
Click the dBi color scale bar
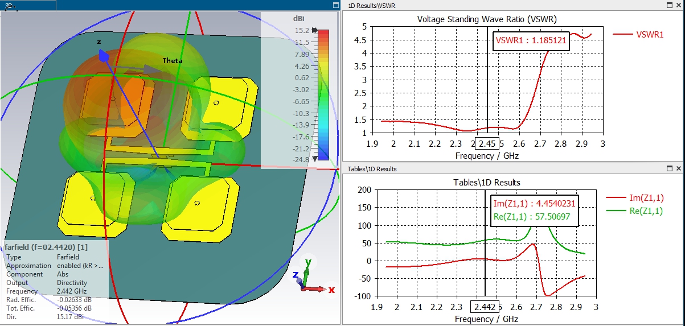click(x=323, y=94)
